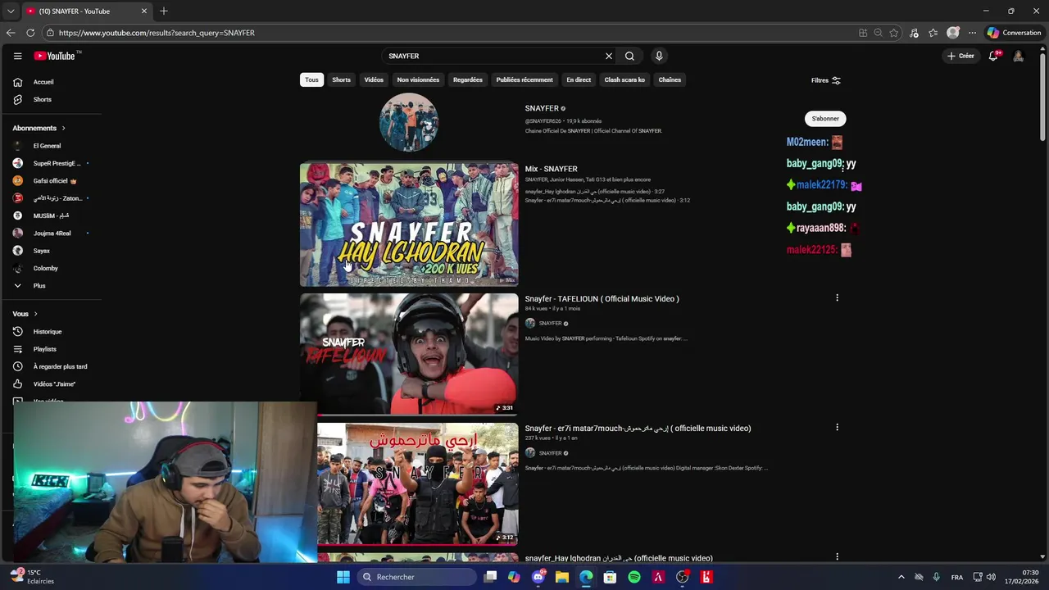Open Spotify from the taskbar
This screenshot has height=590, width=1049.
pos(634,577)
